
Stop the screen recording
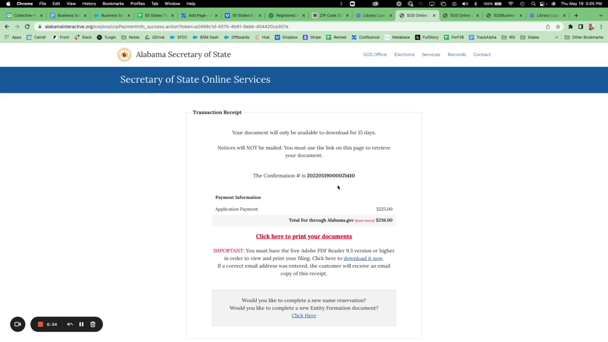pos(40,324)
